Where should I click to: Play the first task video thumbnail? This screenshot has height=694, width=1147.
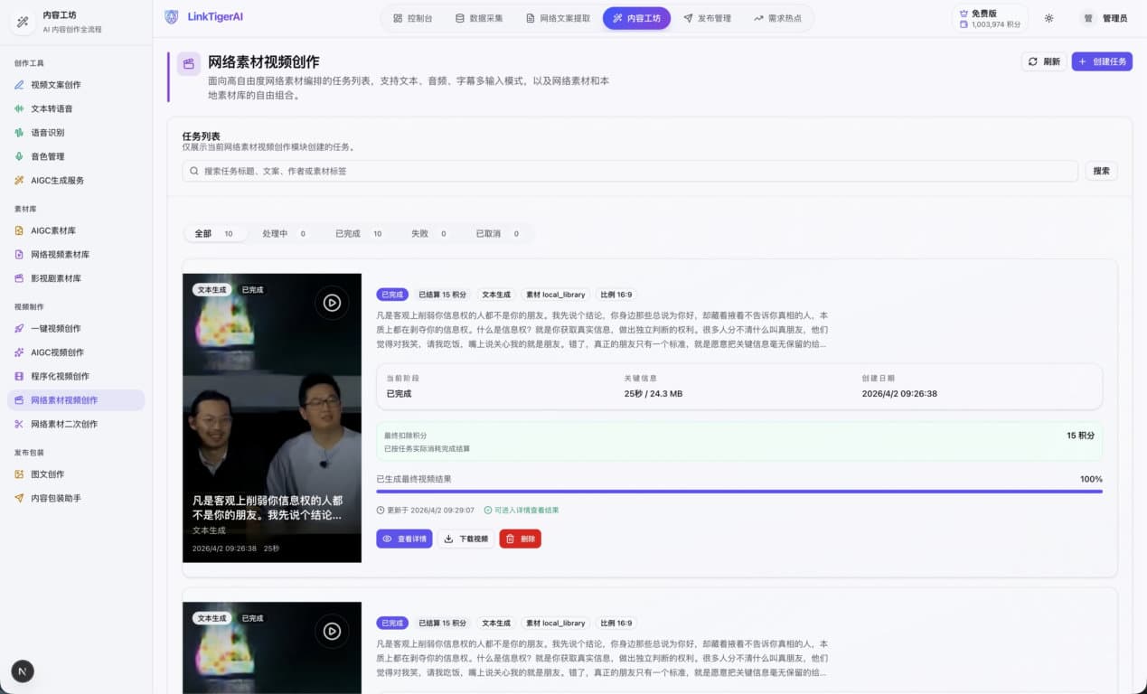tap(332, 303)
